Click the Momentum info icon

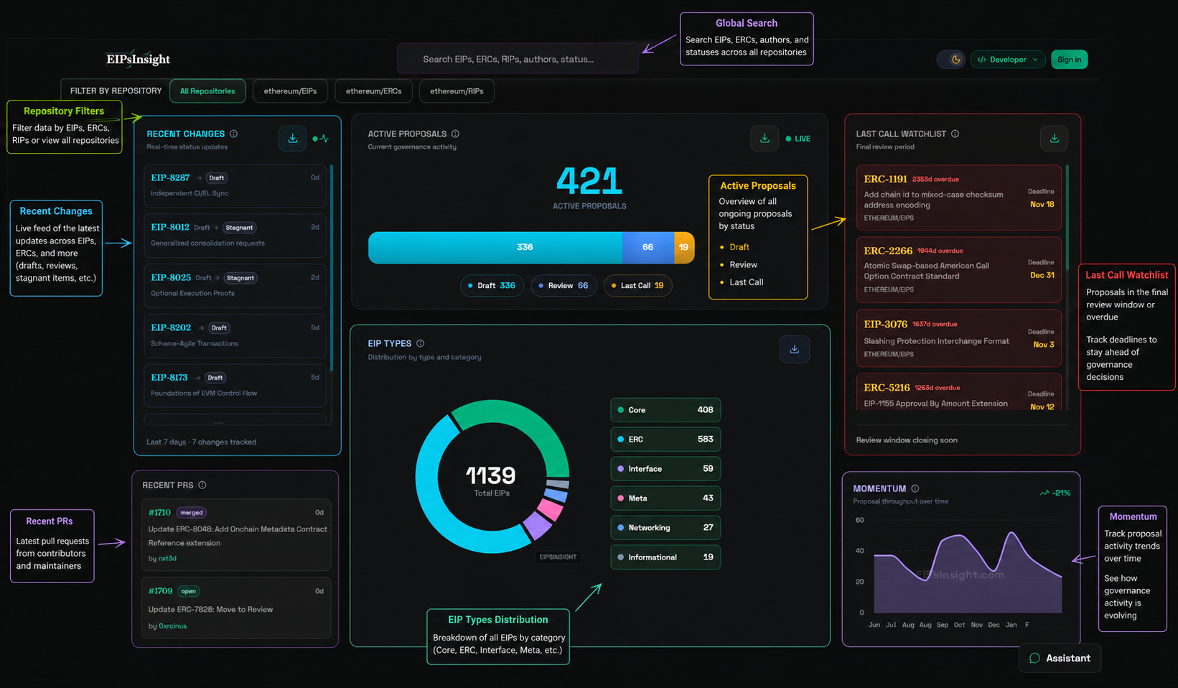[915, 488]
